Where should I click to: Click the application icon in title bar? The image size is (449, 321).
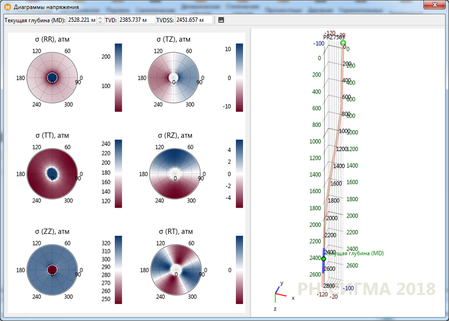[6, 6]
